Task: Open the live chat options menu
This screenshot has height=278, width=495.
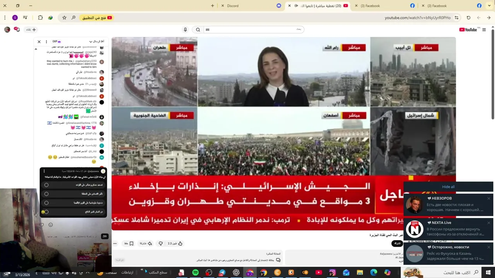Action: (46, 42)
